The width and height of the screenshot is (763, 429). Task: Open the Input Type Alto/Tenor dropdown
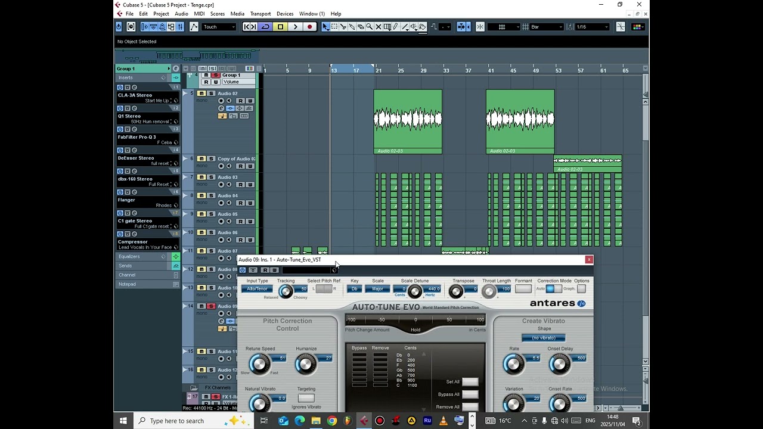pyautogui.click(x=257, y=289)
